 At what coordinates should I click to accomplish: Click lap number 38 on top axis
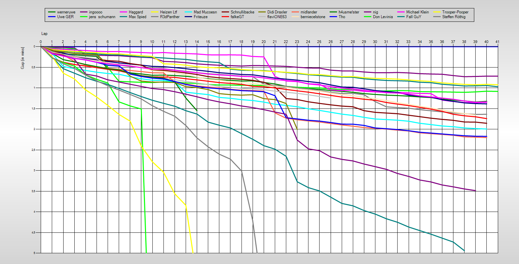pos(464,42)
